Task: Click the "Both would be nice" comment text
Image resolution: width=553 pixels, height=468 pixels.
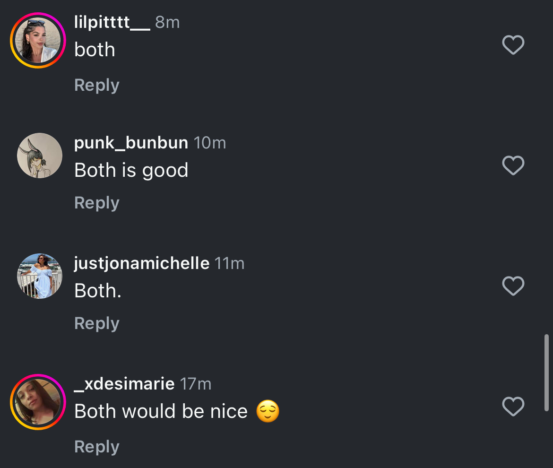Action: pos(161,411)
